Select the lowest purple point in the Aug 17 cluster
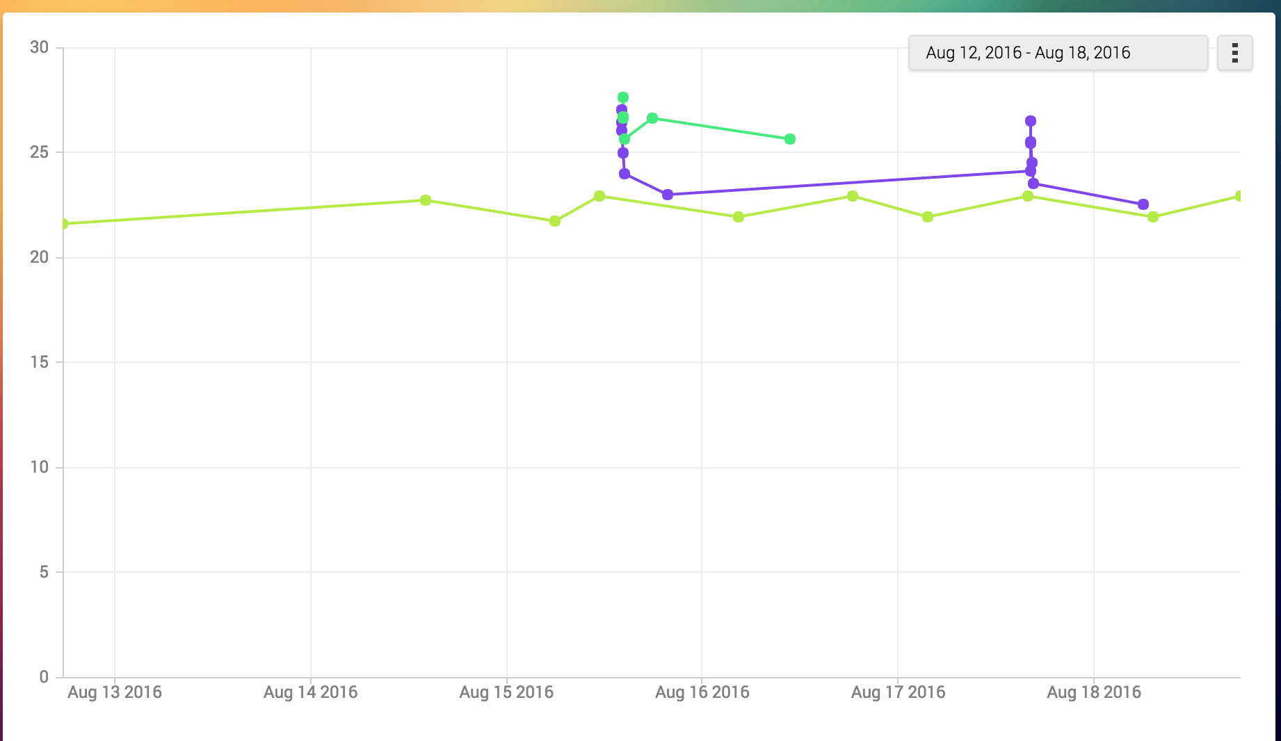Image resolution: width=1281 pixels, height=741 pixels. click(1033, 184)
